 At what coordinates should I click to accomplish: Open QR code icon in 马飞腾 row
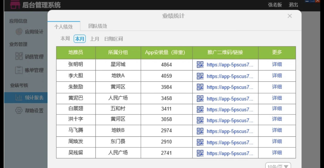[x=200, y=131]
